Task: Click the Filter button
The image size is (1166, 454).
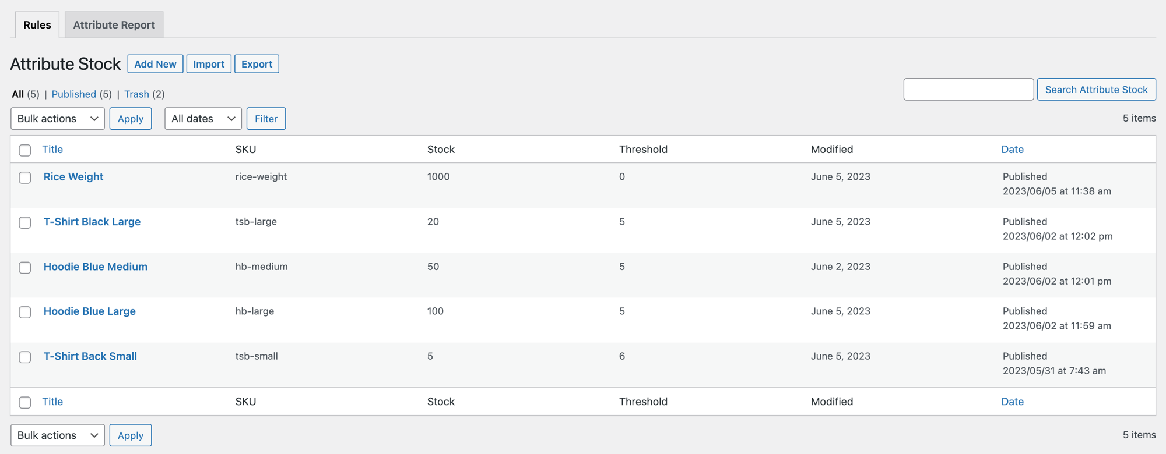Action: 266,119
